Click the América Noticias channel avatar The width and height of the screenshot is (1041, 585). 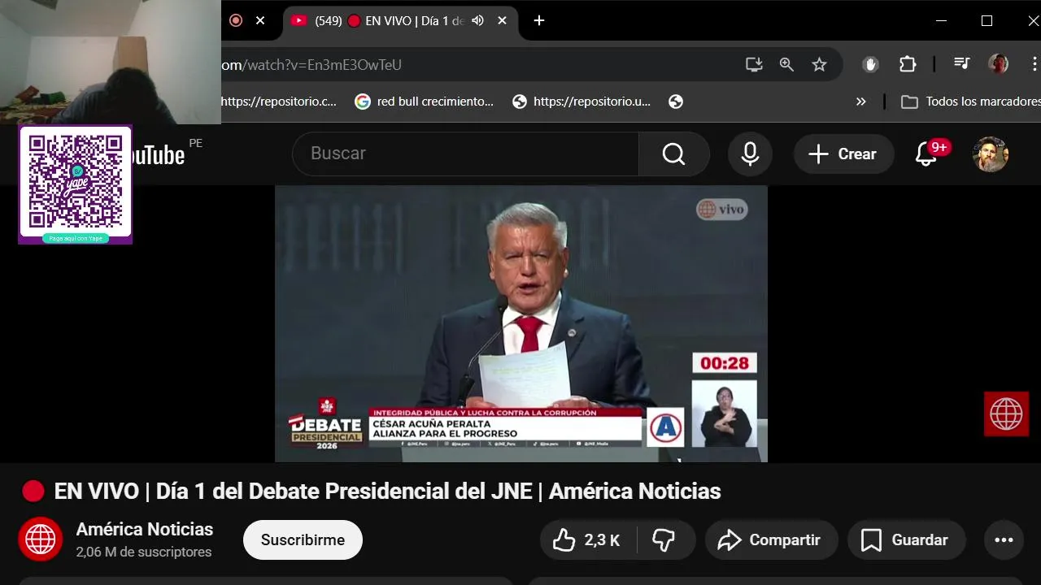pos(41,539)
